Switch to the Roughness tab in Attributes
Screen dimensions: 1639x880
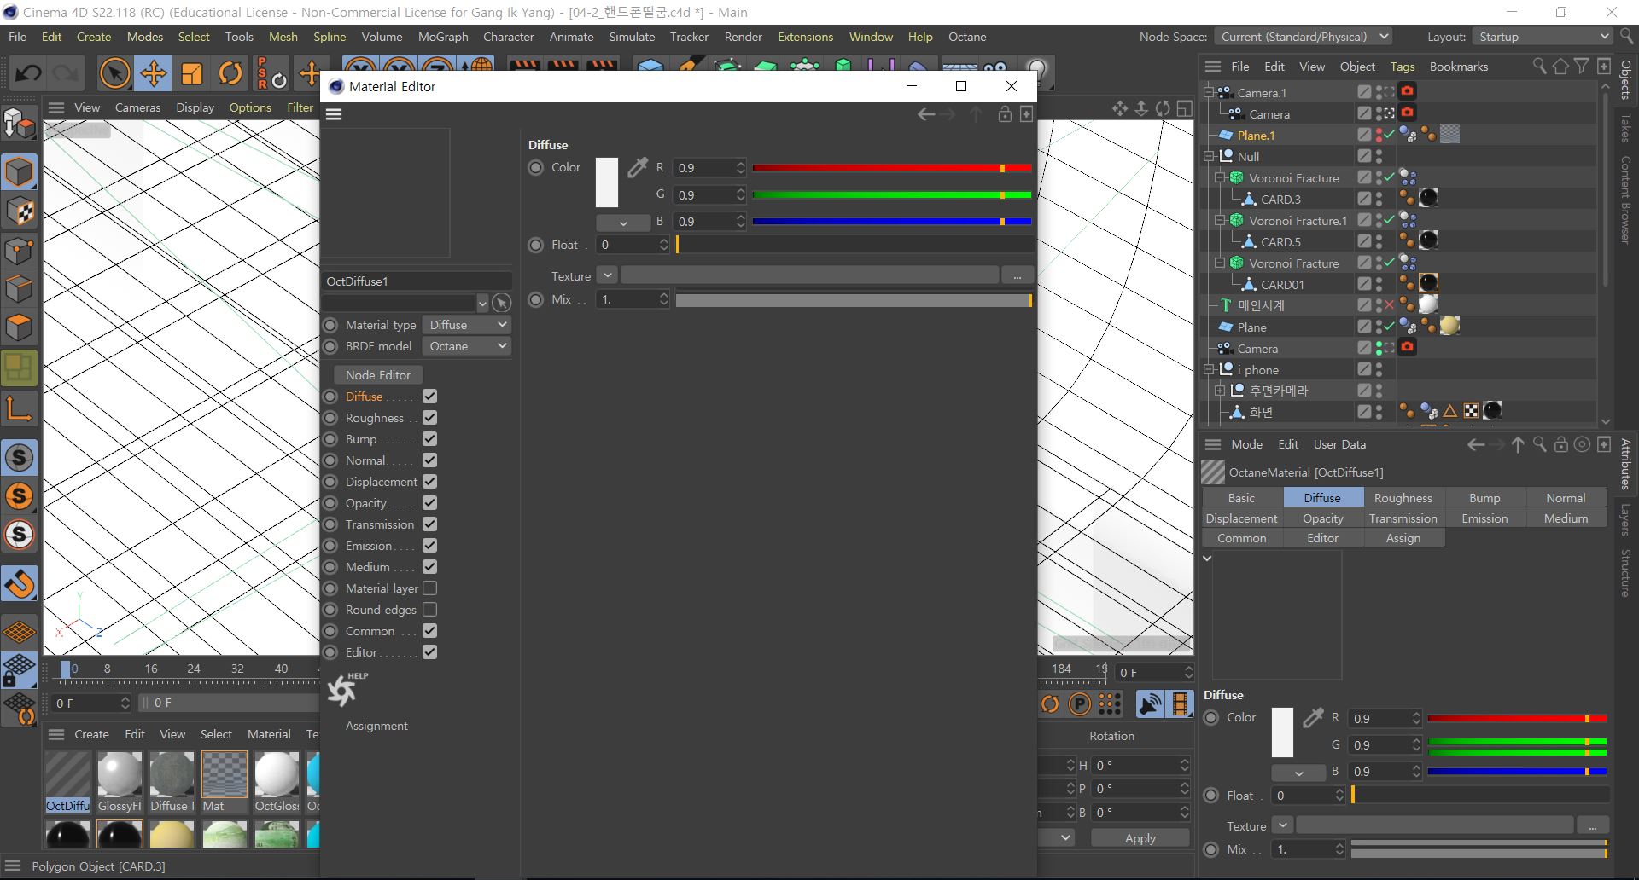(x=1403, y=498)
